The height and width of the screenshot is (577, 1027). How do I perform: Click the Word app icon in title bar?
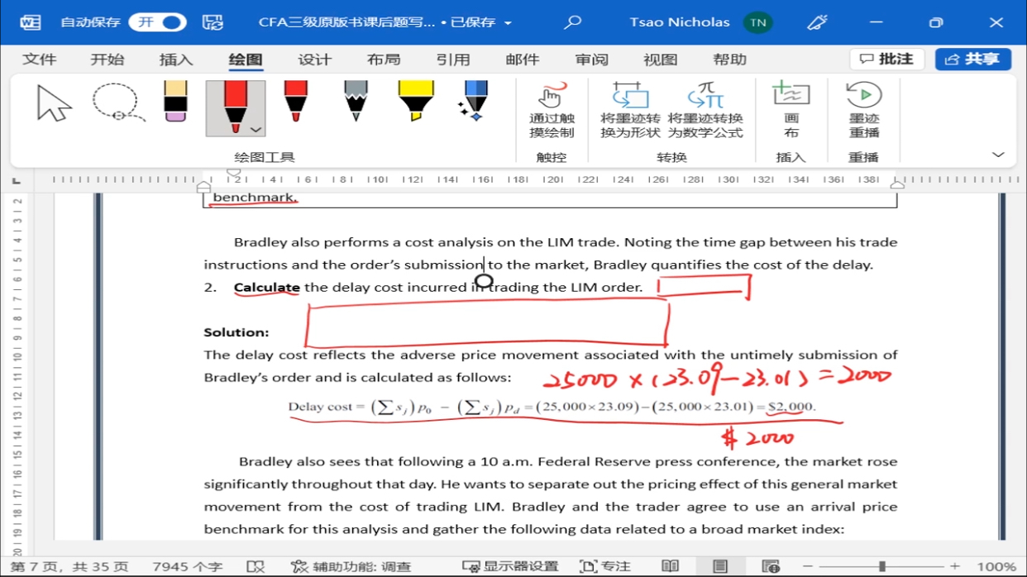click(x=31, y=22)
